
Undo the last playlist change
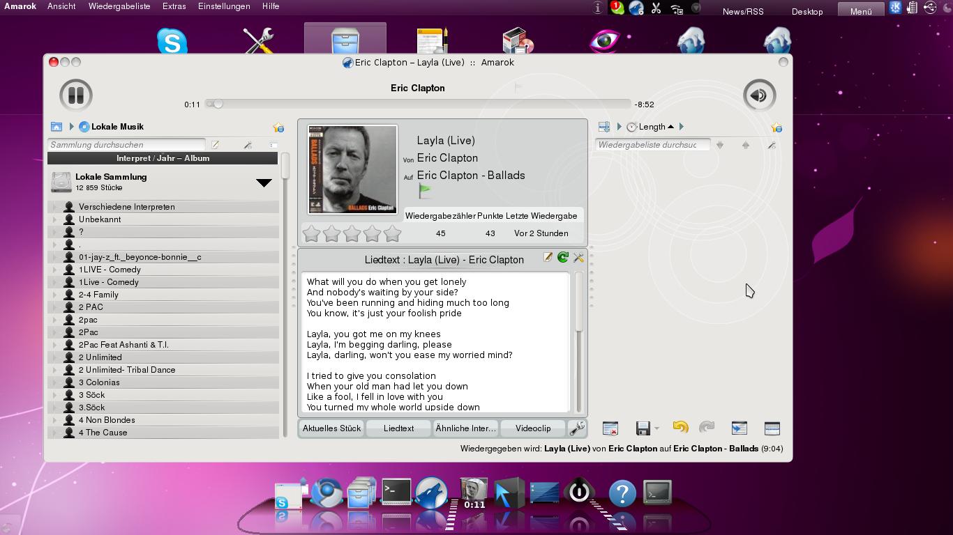tap(680, 428)
